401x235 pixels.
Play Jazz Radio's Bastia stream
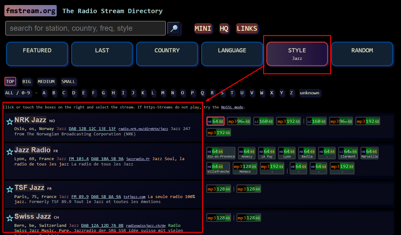click(307, 153)
